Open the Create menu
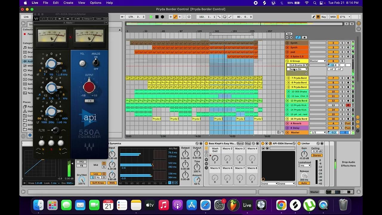This screenshot has width=382, height=215. 68,3
